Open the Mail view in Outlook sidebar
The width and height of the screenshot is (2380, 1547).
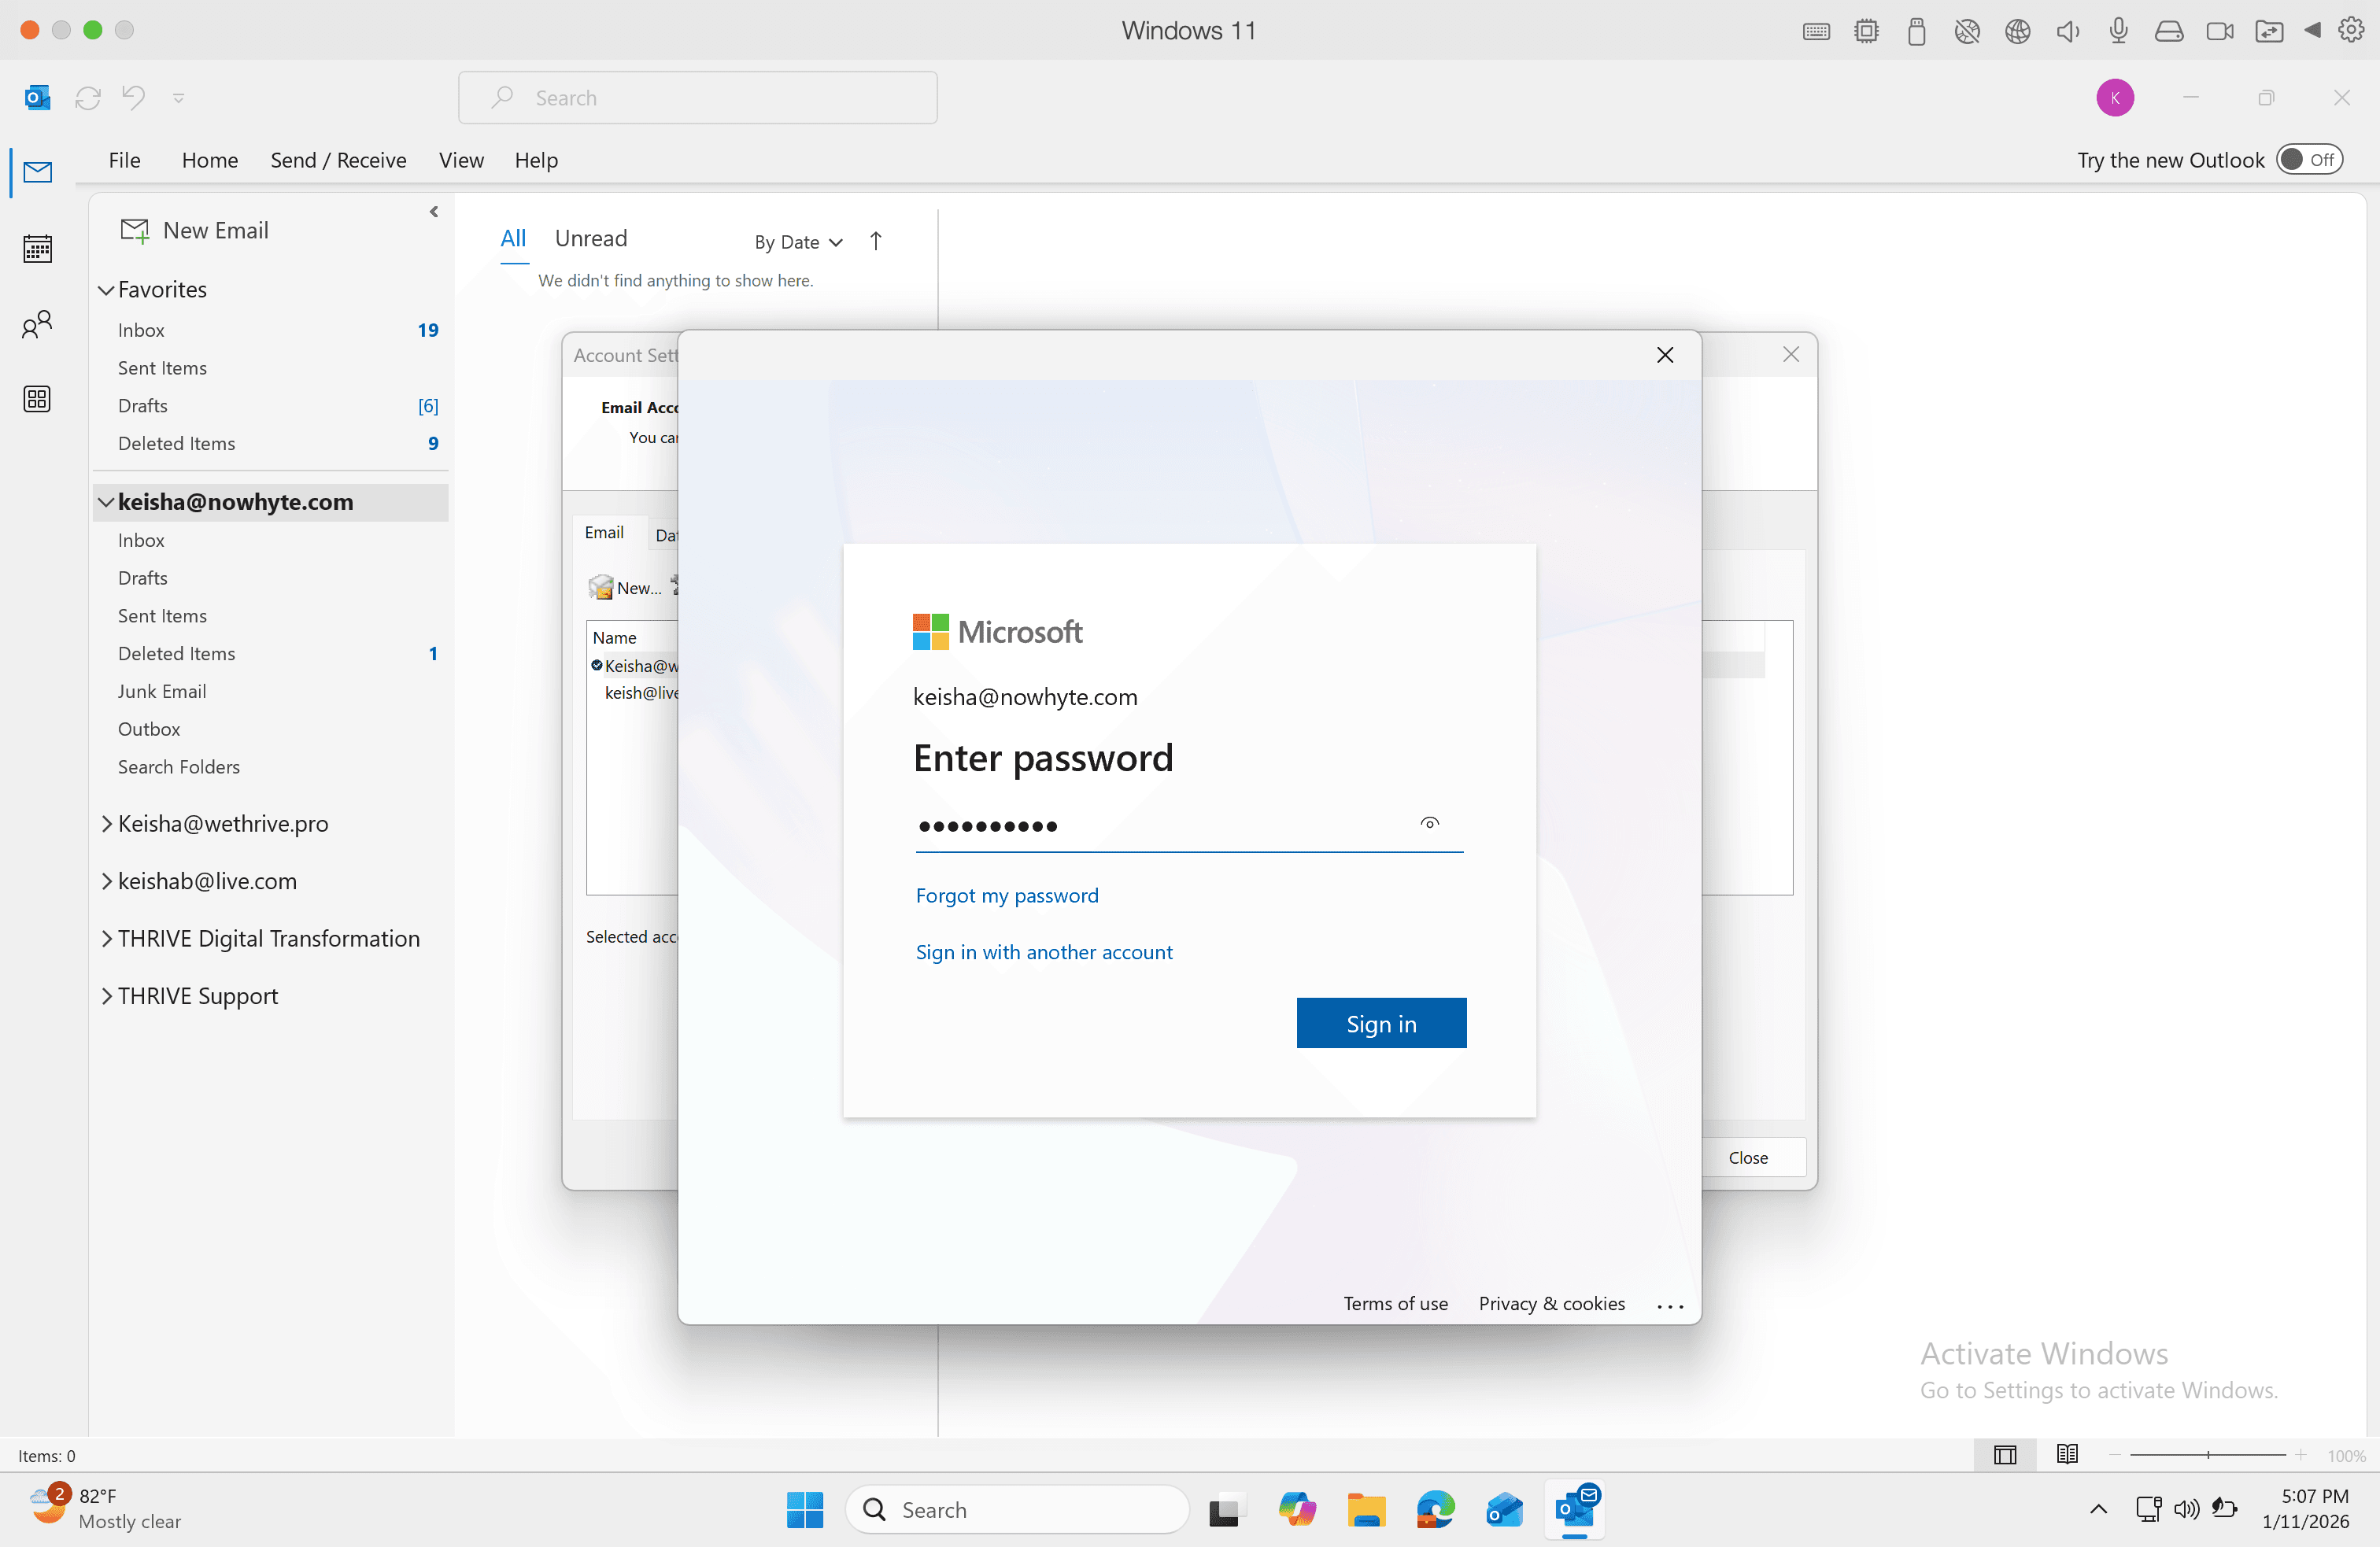point(37,172)
